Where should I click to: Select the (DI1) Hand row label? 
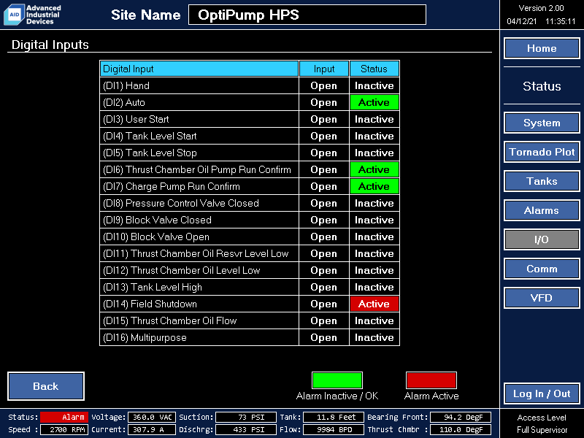pyautogui.click(x=126, y=85)
